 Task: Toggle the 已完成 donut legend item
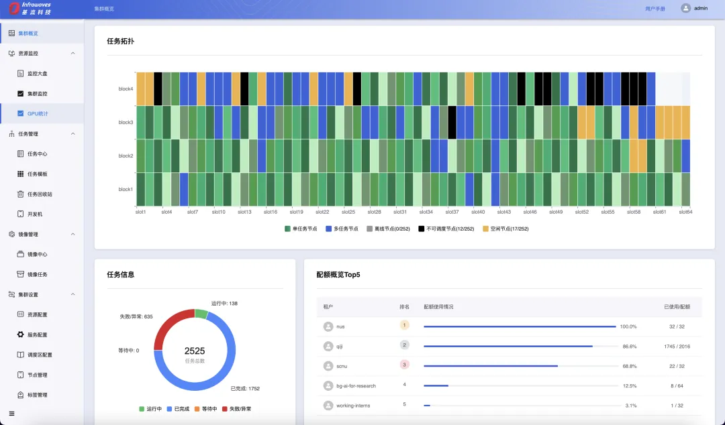click(178, 409)
